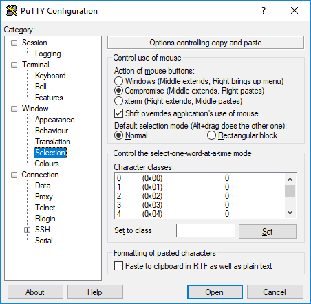Select character class row 4 (0x04)

(x=200, y=214)
